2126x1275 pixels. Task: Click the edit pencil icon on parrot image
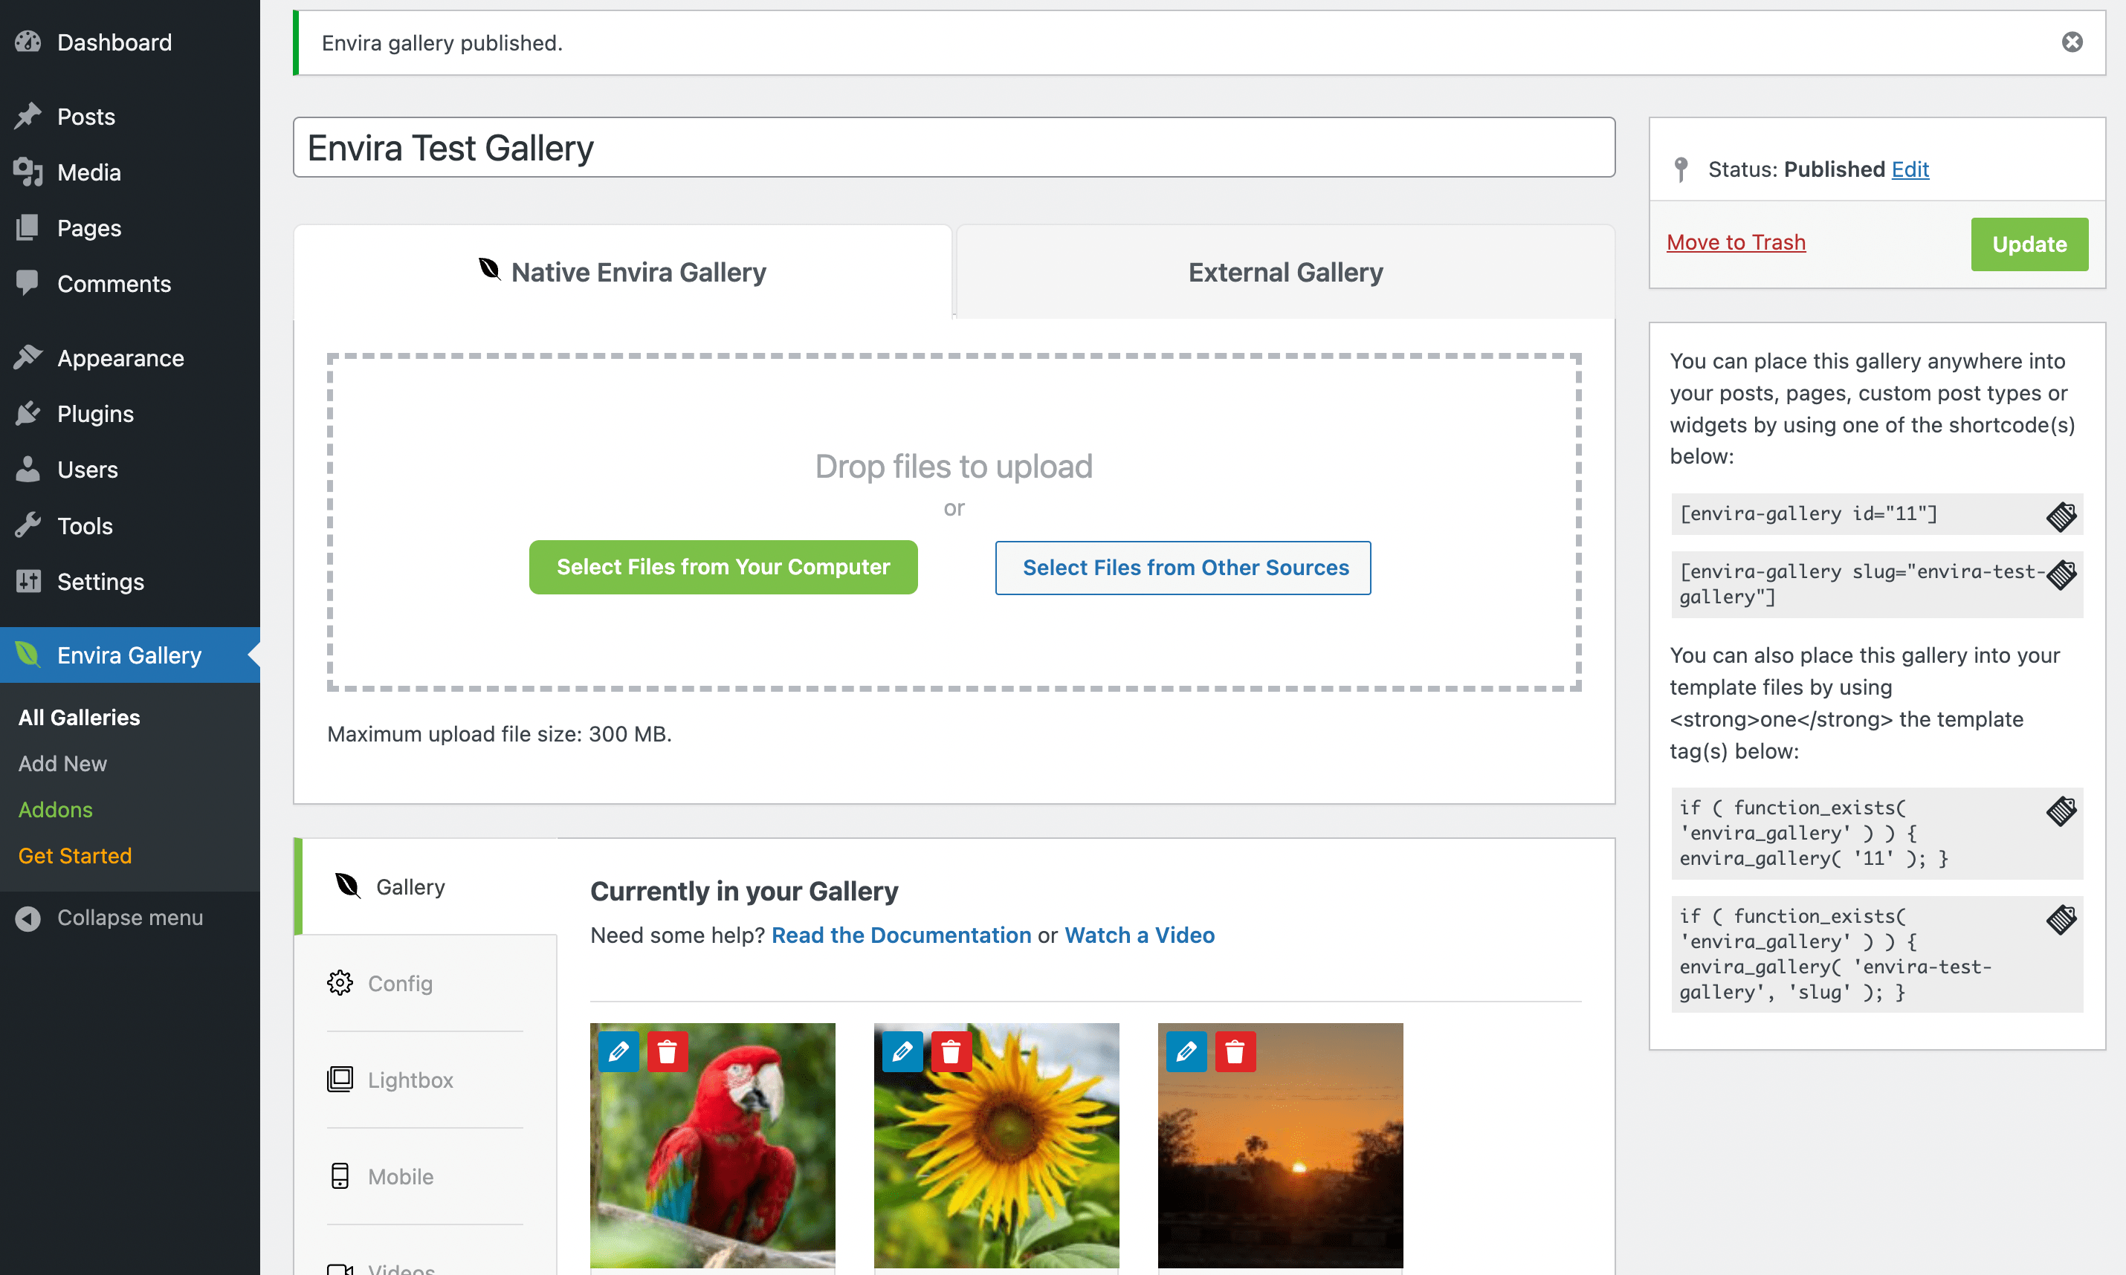coord(618,1051)
